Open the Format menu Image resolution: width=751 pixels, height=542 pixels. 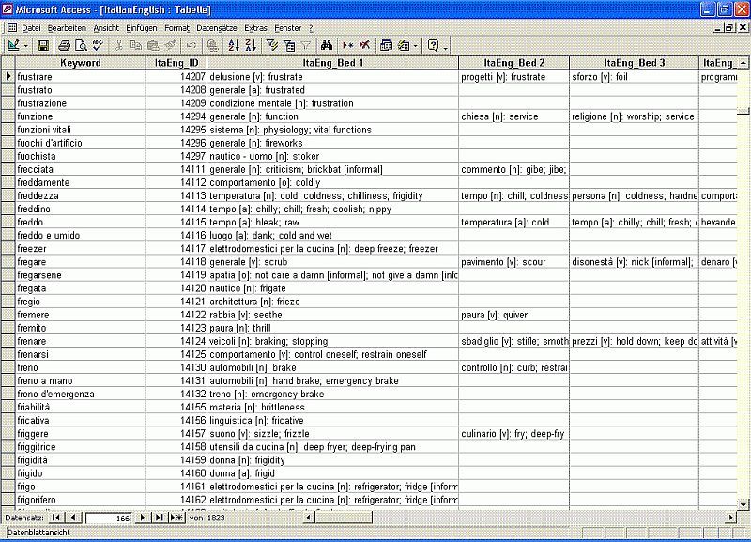[176, 28]
